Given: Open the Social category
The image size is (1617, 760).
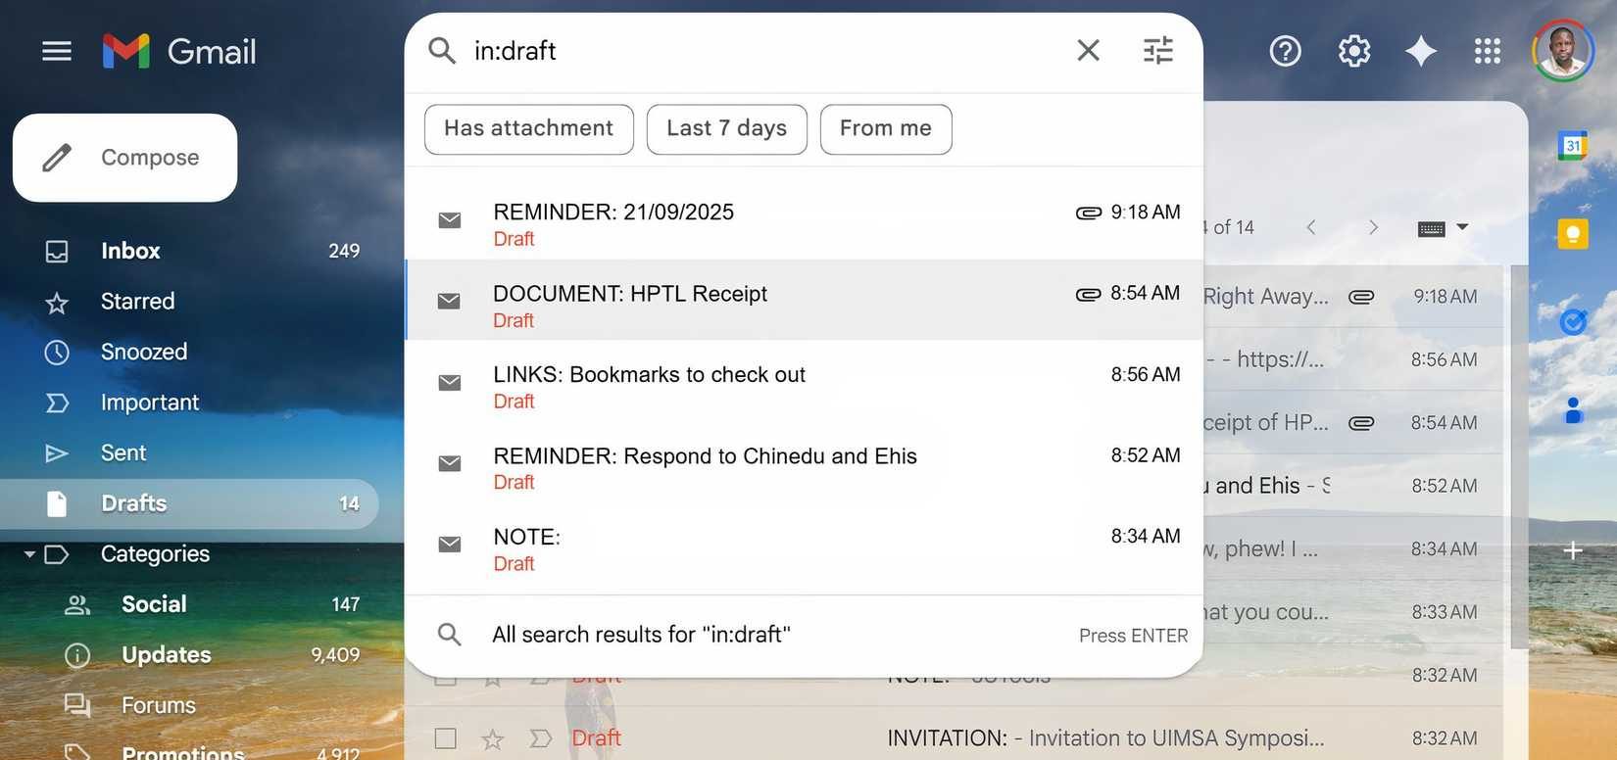Looking at the screenshot, I should (x=189, y=604).
